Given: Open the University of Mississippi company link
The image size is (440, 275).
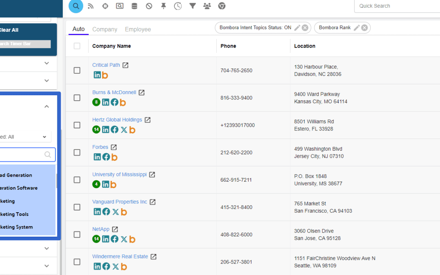Looking at the screenshot, I should pyautogui.click(x=119, y=174).
